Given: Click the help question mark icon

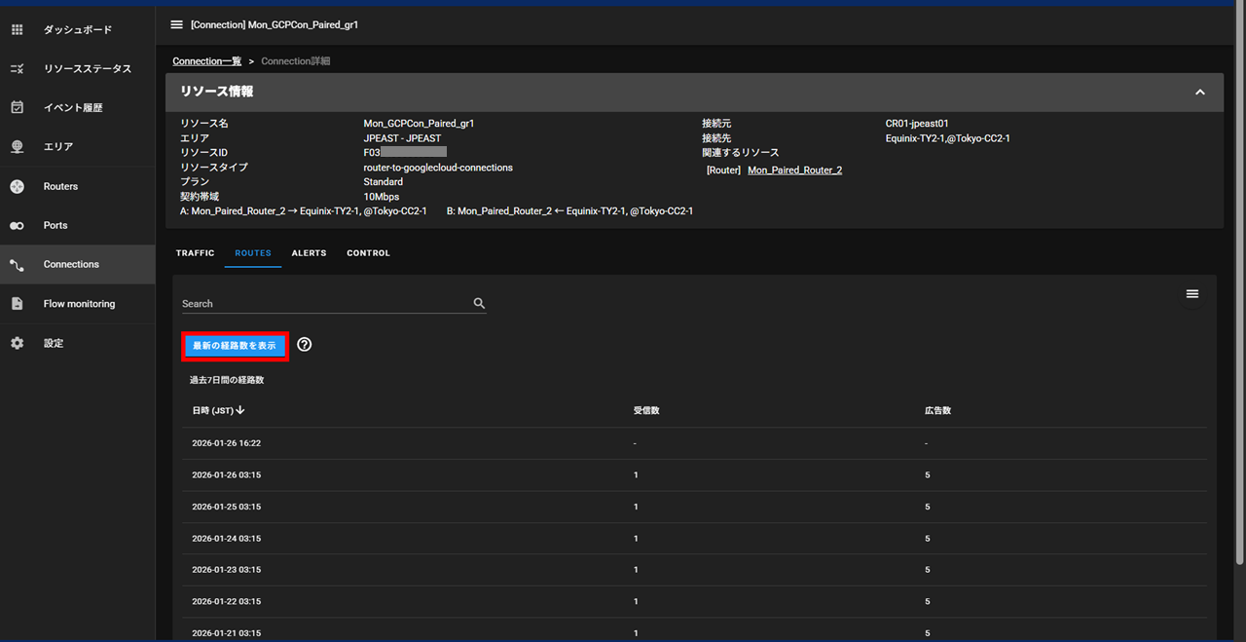Looking at the screenshot, I should tap(305, 345).
